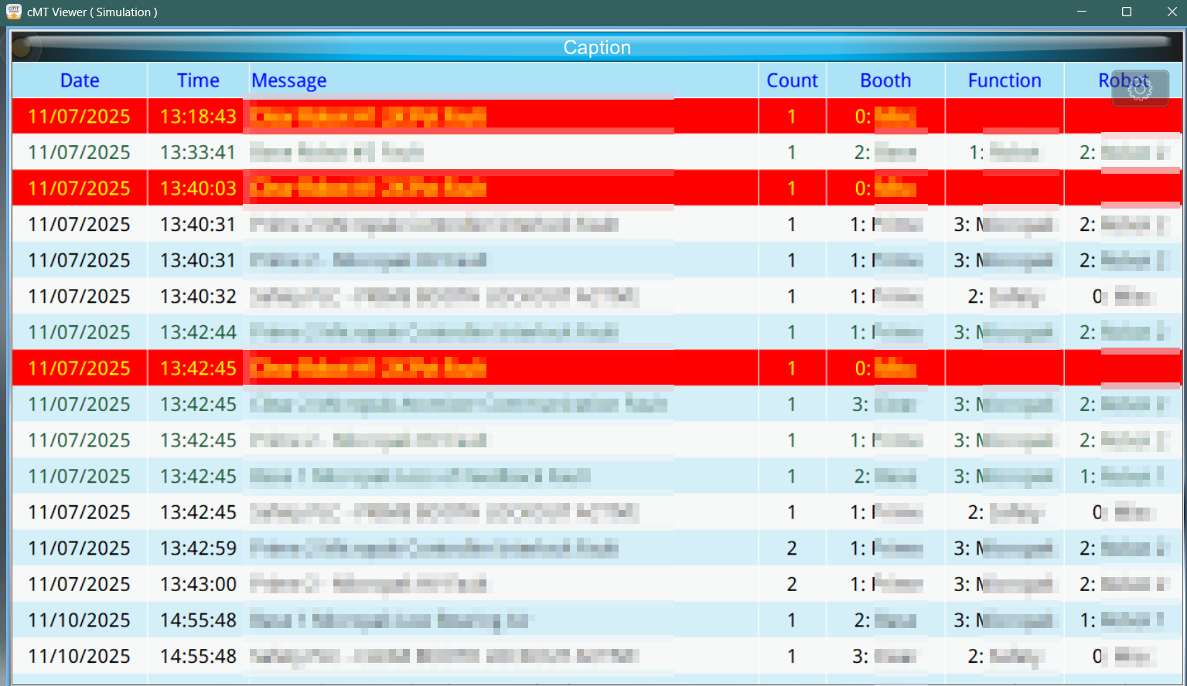
Task: Minimize the cMT Viewer window
Action: tap(1082, 12)
